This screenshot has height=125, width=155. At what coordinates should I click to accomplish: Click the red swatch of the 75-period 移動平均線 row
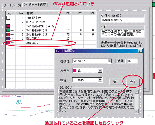click(8, 34)
